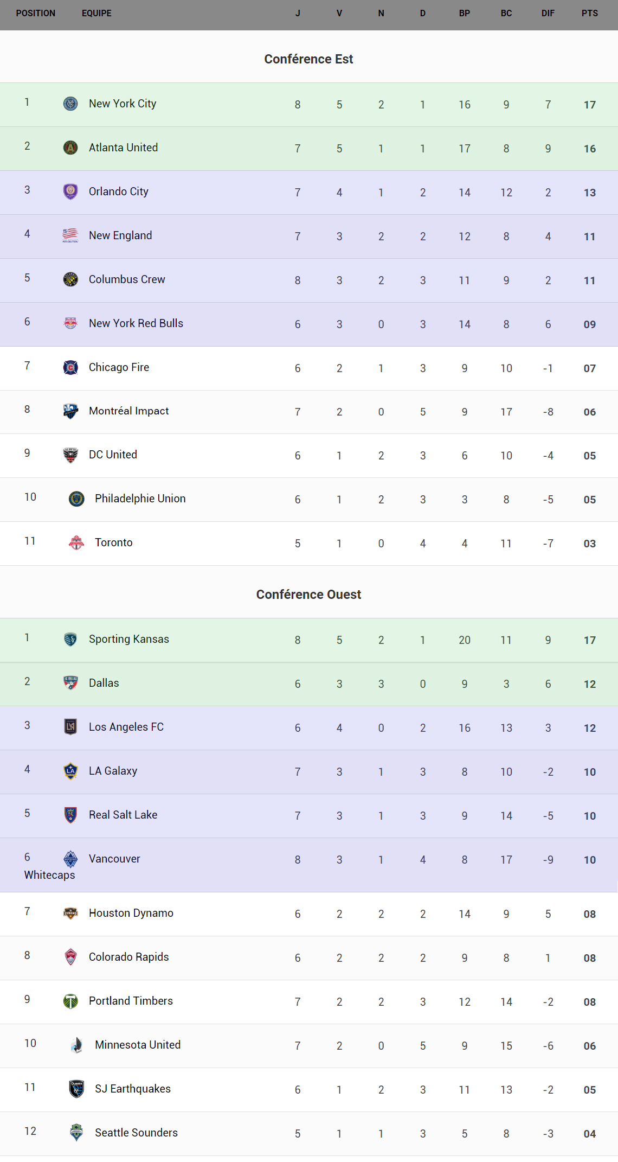Viewport: 618px width, 1162px height.
Task: Click the Orlando City lion logo
Action: (70, 191)
